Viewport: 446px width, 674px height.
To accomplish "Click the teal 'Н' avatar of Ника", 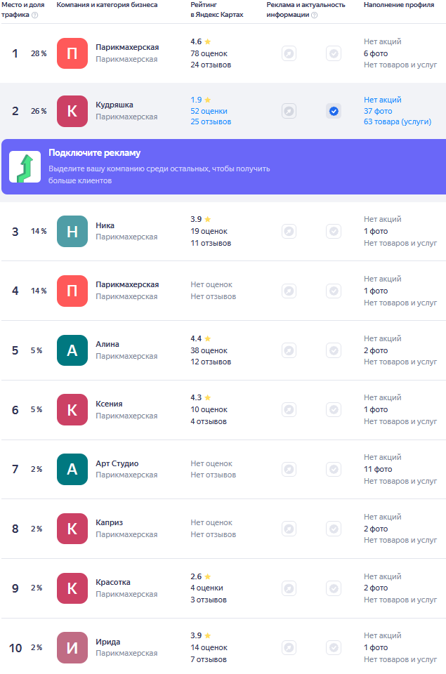I will [72, 231].
